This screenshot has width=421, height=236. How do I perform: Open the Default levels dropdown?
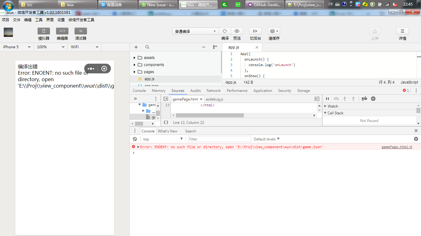point(267,139)
